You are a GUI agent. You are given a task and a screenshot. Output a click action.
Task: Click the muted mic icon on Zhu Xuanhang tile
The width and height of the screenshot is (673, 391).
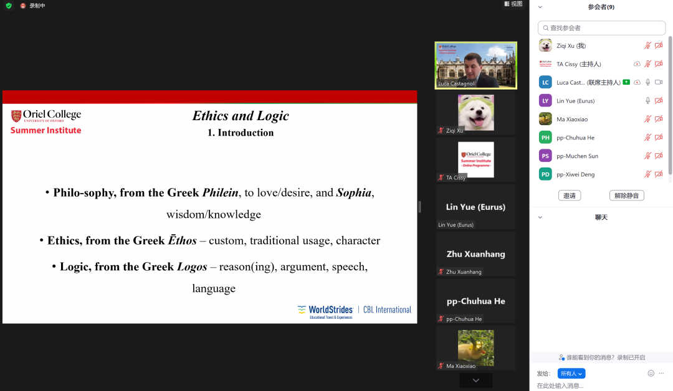[x=441, y=272]
